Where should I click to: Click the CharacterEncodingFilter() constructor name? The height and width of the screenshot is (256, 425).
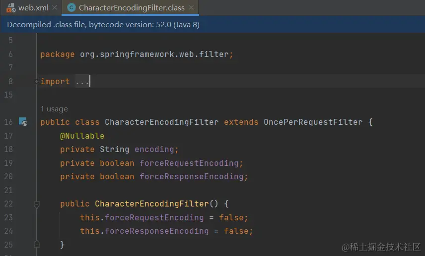[x=152, y=204]
